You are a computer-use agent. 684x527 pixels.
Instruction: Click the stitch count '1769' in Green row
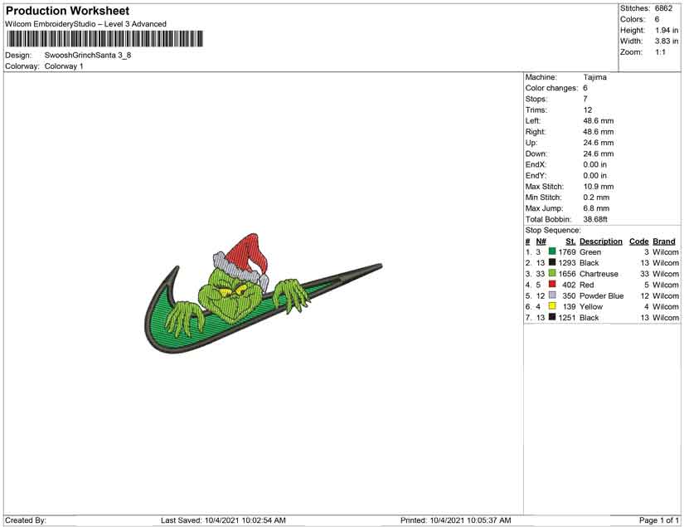pos(567,252)
